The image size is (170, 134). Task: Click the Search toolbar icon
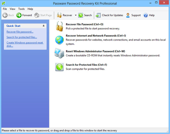pos(81,15)
